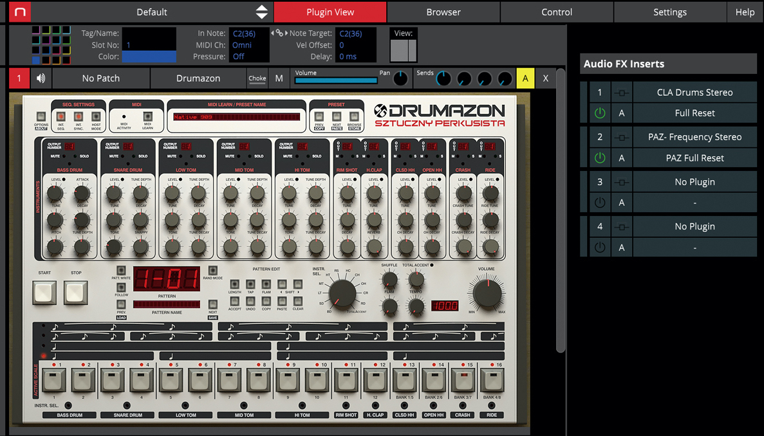Click the Next preset button in Preset section

pyautogui.click(x=336, y=117)
